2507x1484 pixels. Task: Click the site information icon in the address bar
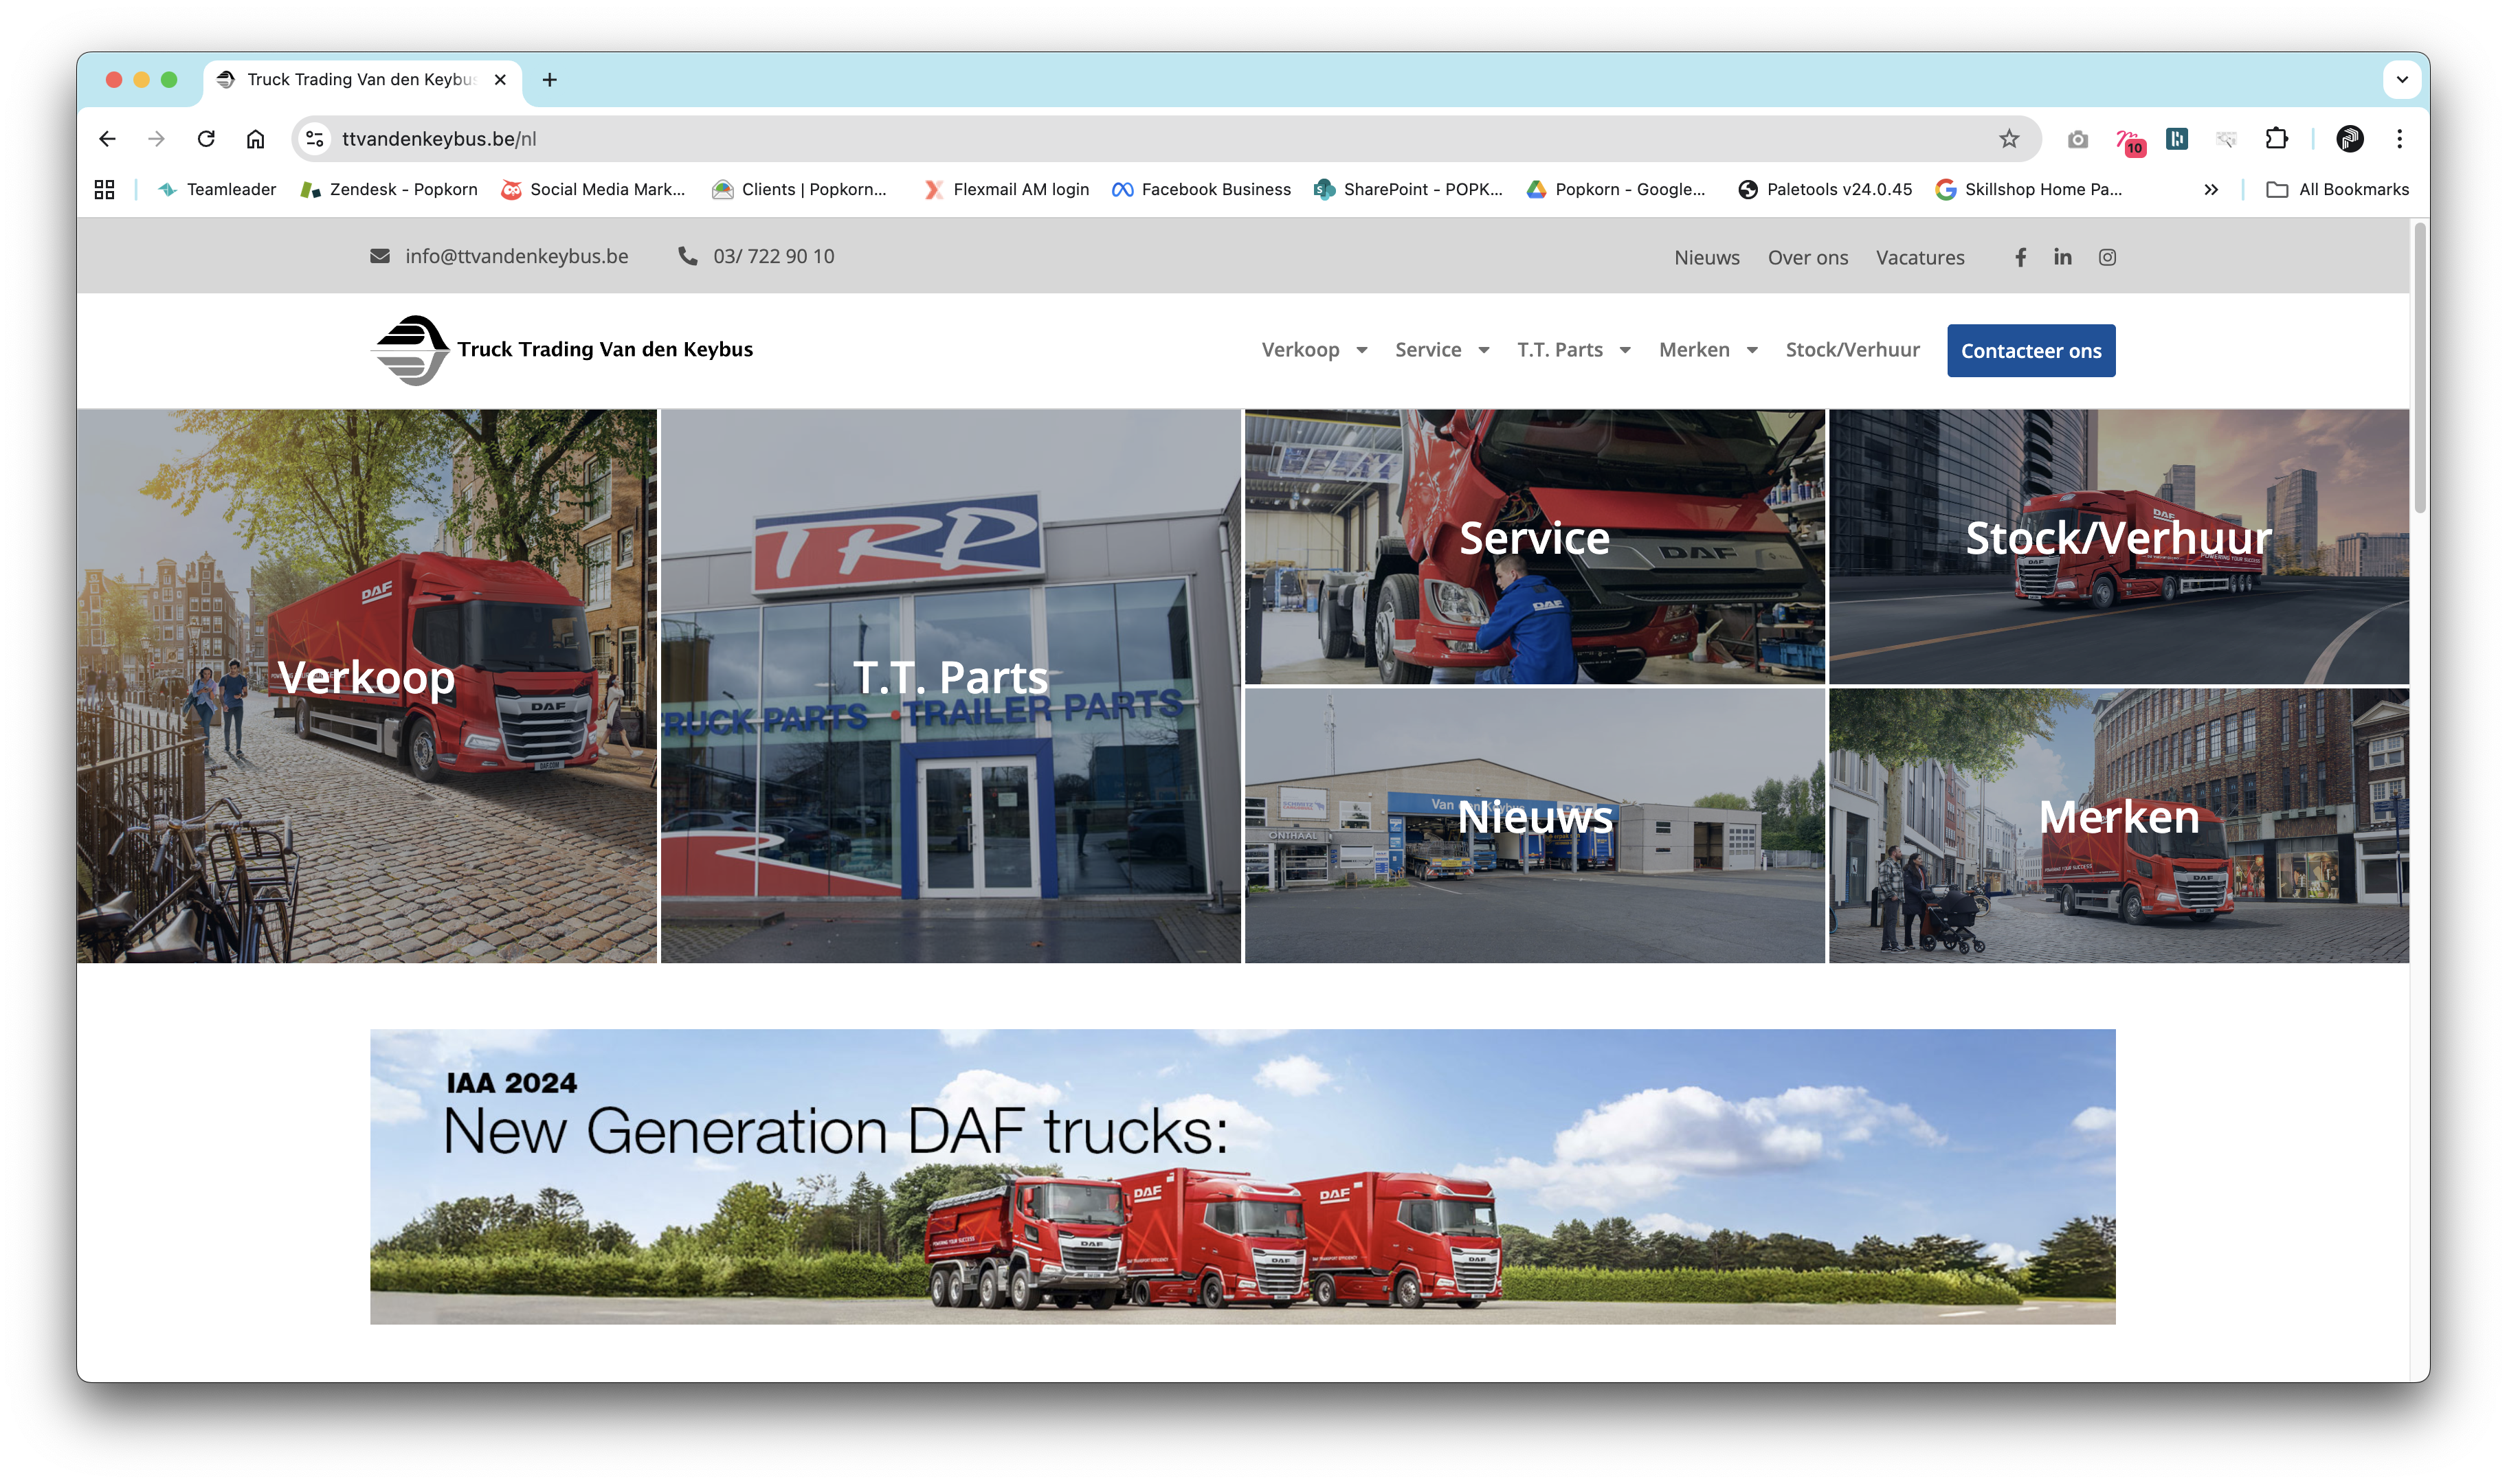coord(315,139)
